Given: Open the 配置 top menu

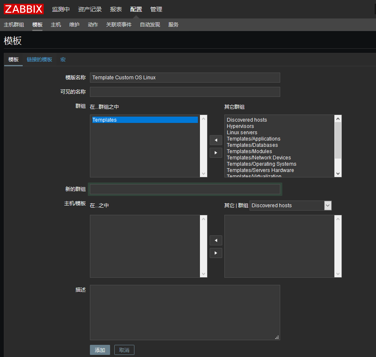Looking at the screenshot, I should pyautogui.click(x=136, y=9).
